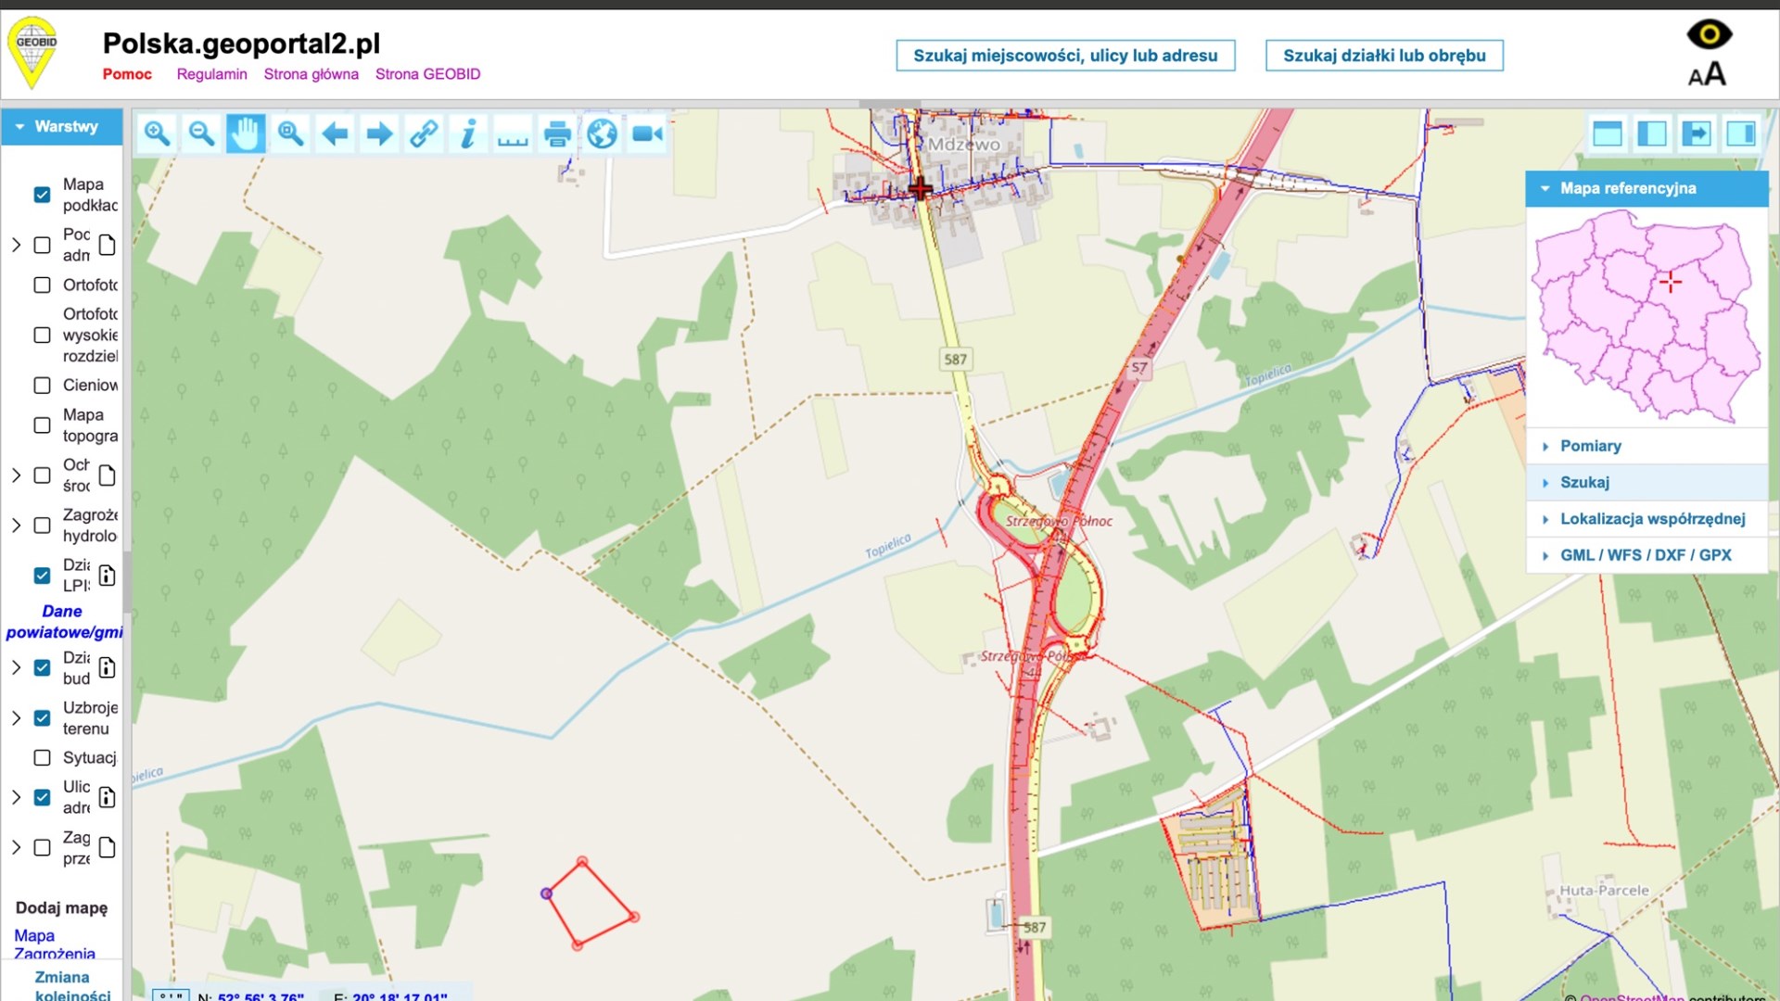Uncheck the Mapa podkładowa layer
The height and width of the screenshot is (1001, 1780).
pyautogui.click(x=42, y=195)
